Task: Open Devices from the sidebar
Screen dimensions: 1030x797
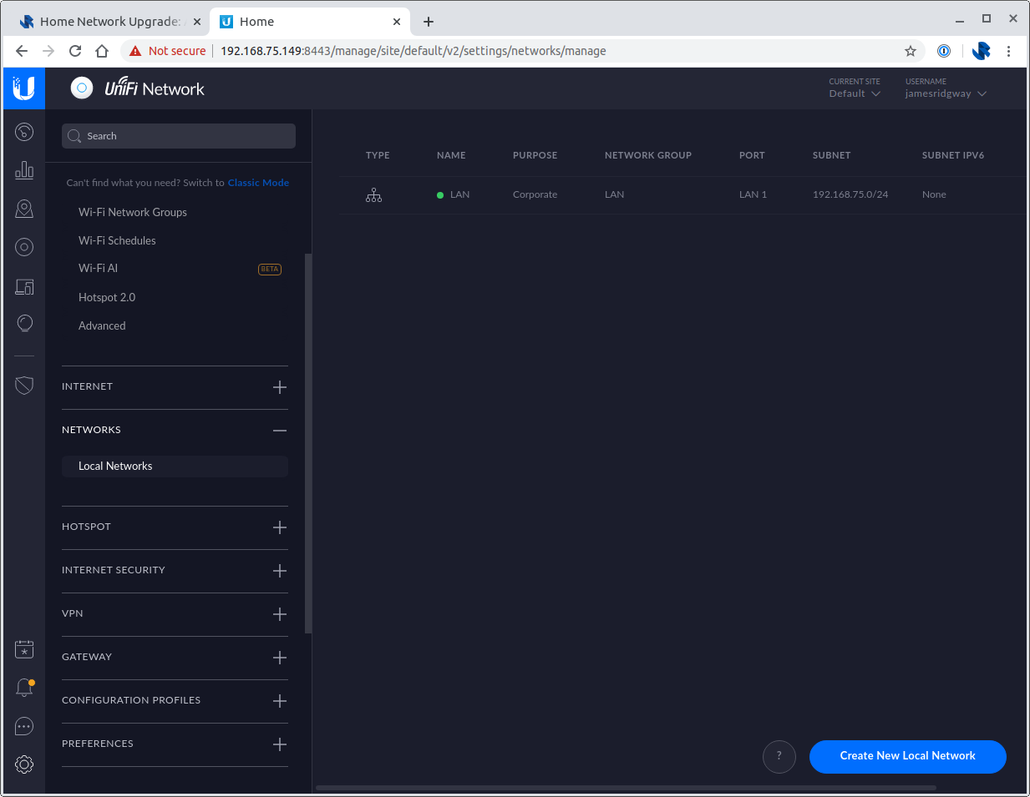Action: tap(23, 286)
